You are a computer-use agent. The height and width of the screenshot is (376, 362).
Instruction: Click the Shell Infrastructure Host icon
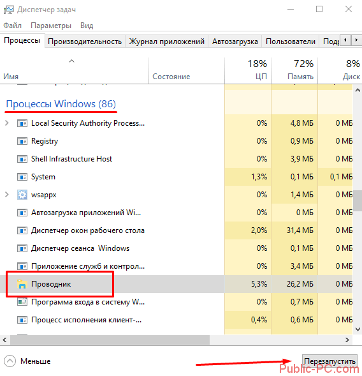(22, 159)
